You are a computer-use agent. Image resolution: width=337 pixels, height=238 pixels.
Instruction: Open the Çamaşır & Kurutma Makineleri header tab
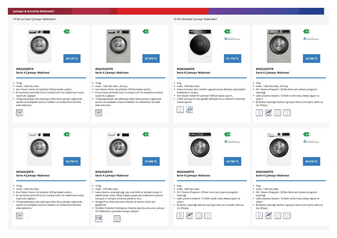pyautogui.click(x=33, y=11)
